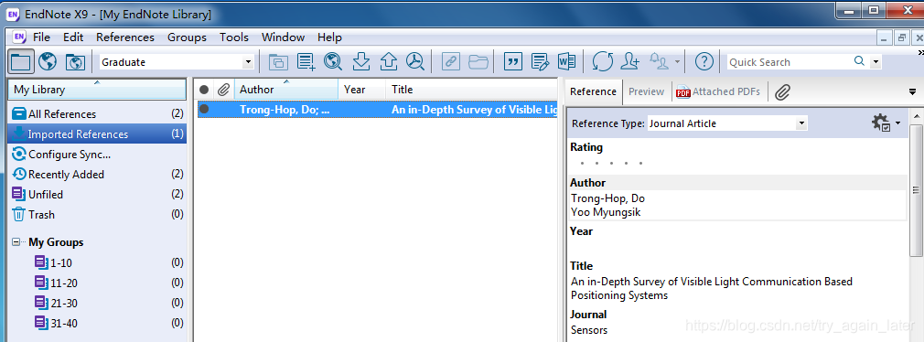The image size is (924, 342).
Task: Click the Quick Search magnifier icon
Action: (x=860, y=61)
